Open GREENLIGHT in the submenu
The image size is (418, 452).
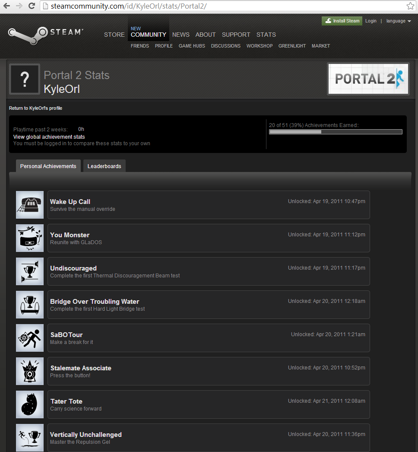(292, 46)
